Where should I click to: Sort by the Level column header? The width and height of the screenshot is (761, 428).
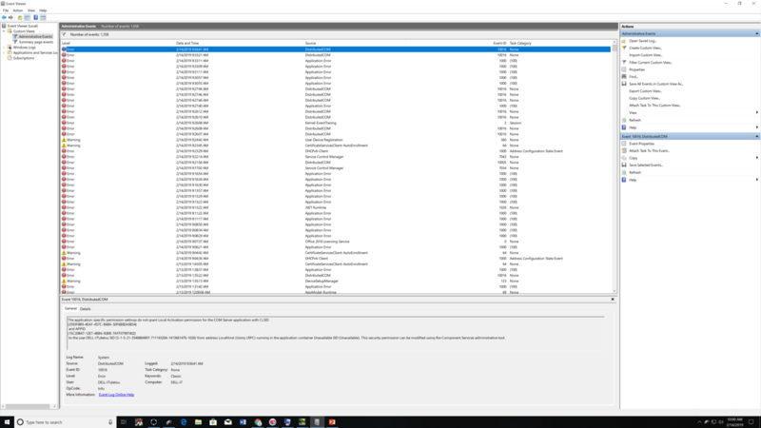click(x=66, y=43)
